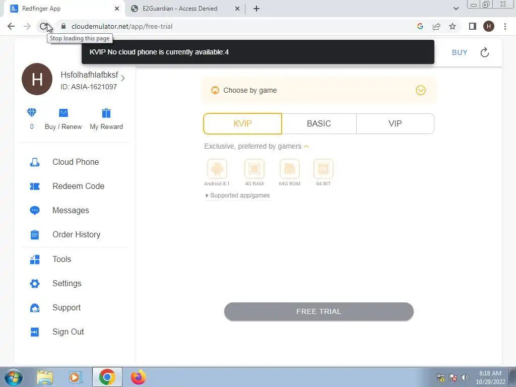Image resolution: width=516 pixels, height=387 pixels.
Task: Bookmark this page with star icon
Action: 453,26
